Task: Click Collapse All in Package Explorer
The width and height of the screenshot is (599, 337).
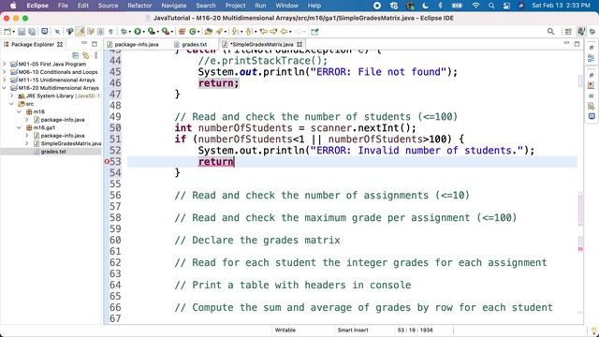Action: (x=75, y=55)
